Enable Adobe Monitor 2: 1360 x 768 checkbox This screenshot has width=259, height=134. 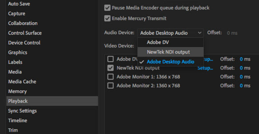(110, 85)
